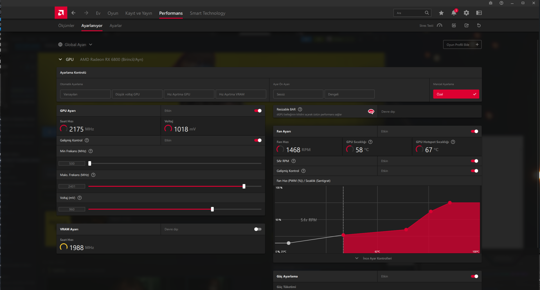Select the Özel manual tuning button
The width and height of the screenshot is (540, 290).
point(456,94)
